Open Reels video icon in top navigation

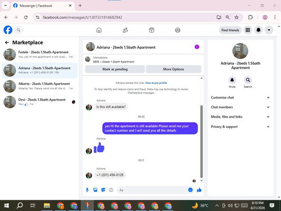[152, 30]
